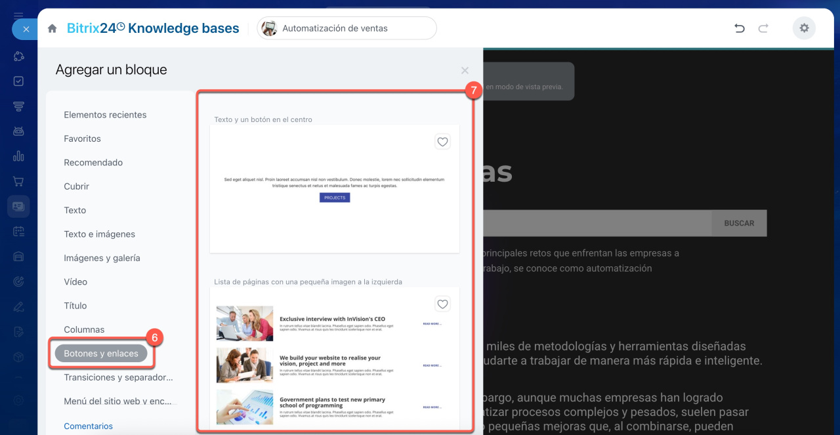
Task: Open the Tasks checkmark icon in sidebar
Action: point(18,81)
